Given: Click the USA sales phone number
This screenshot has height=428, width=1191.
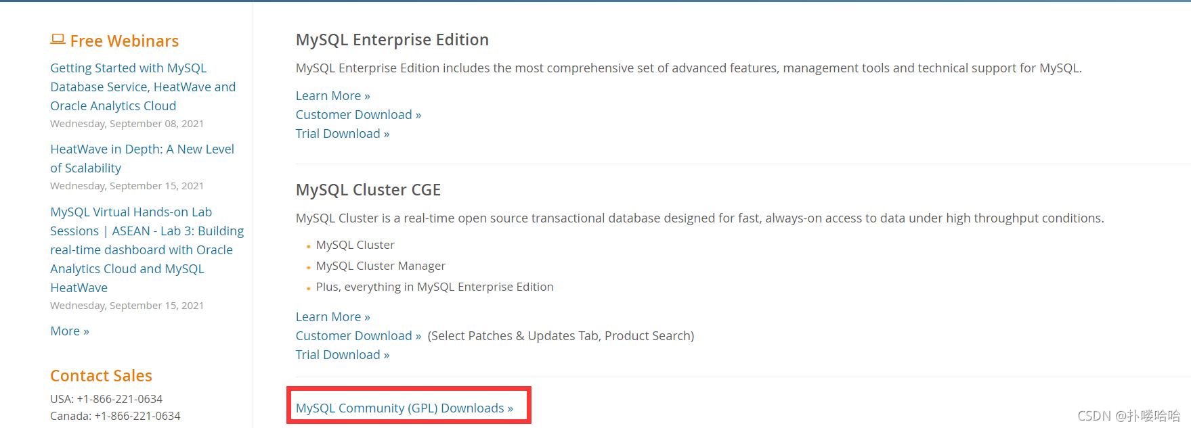Looking at the screenshot, I should [x=120, y=399].
